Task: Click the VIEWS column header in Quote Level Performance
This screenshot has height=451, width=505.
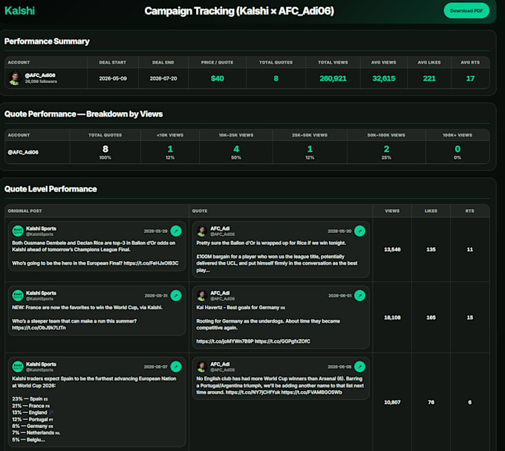Action: click(392, 211)
